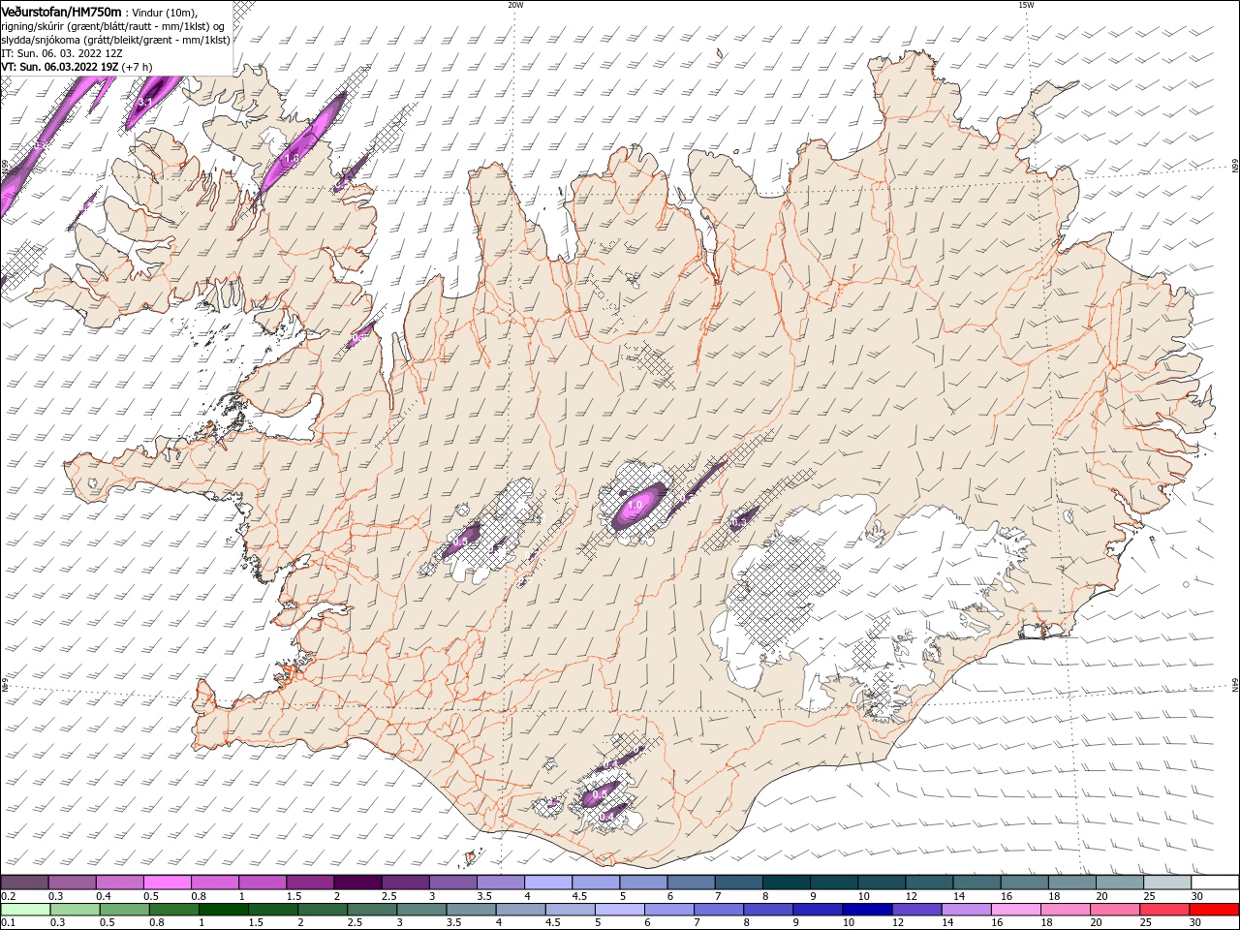This screenshot has width=1240, height=930.
Task: Click the '3.1' precipitation contour label
Action: (x=146, y=102)
